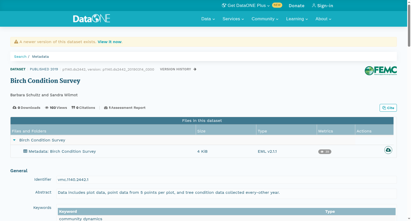Click the gauge icon beside Assessment Report

coord(106,108)
